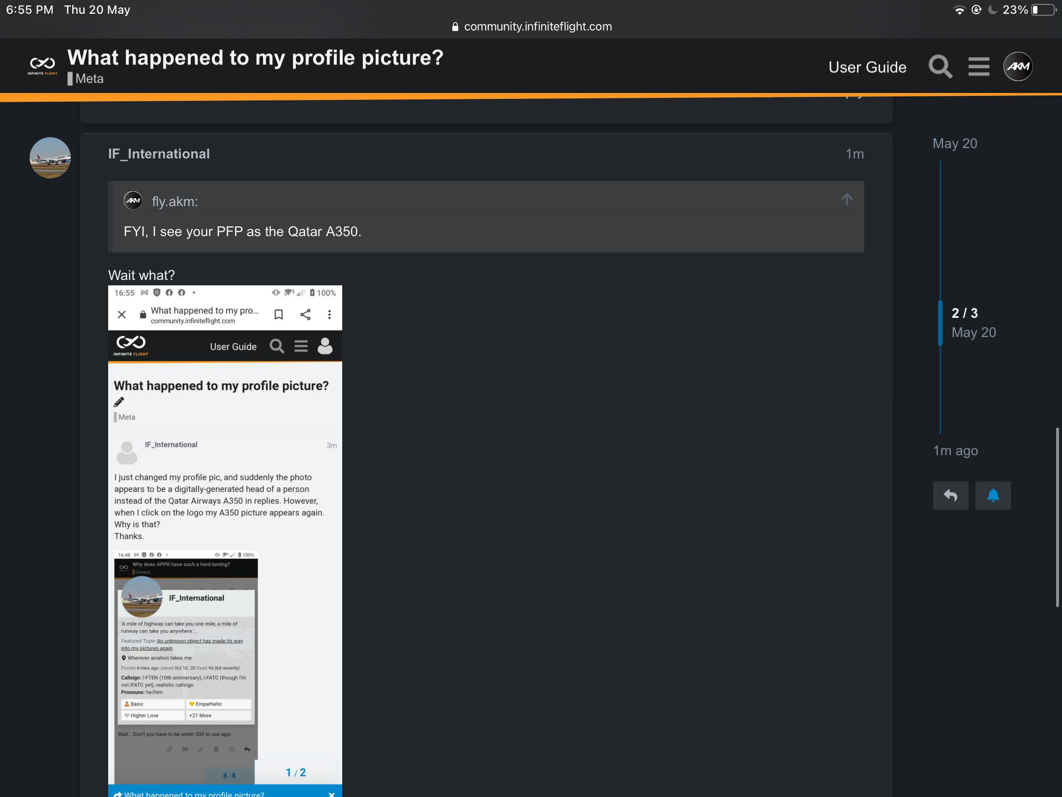The width and height of the screenshot is (1062, 797).
Task: Click the 1m post timestamp
Action: pos(854,154)
